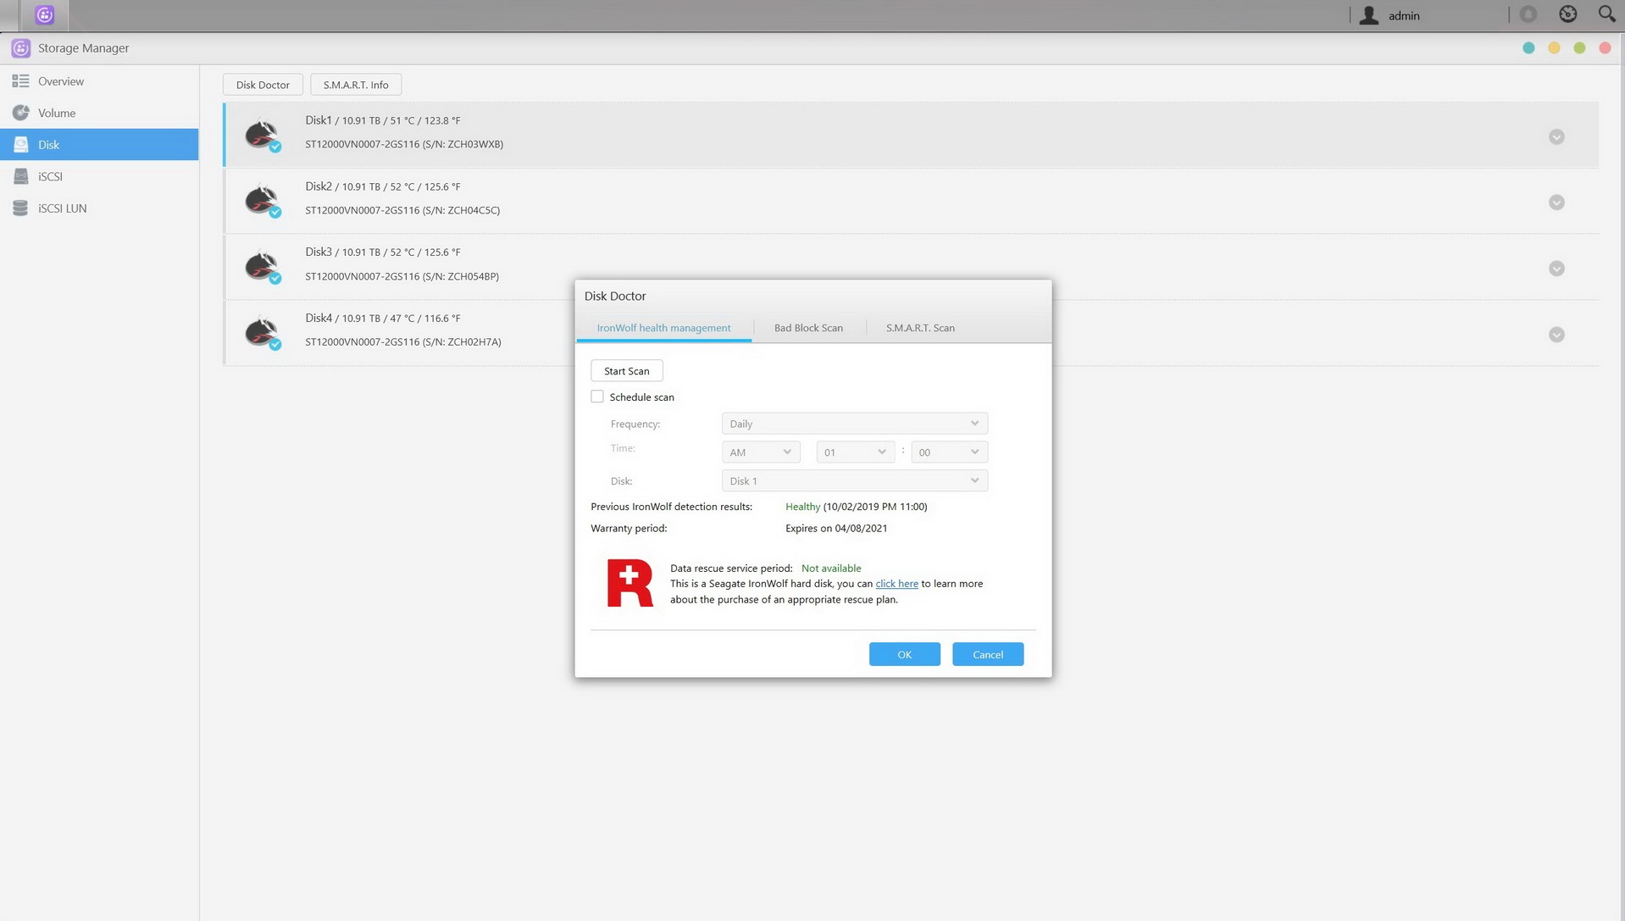Expand Disk3 details chevron
The height and width of the screenshot is (921, 1625).
click(1556, 269)
